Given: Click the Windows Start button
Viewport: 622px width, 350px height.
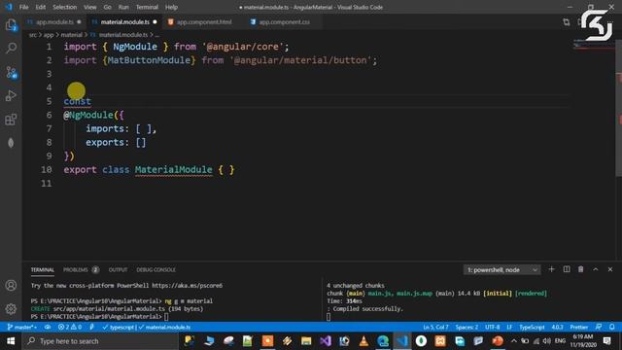Looking at the screenshot, I should pyautogui.click(x=11, y=341).
